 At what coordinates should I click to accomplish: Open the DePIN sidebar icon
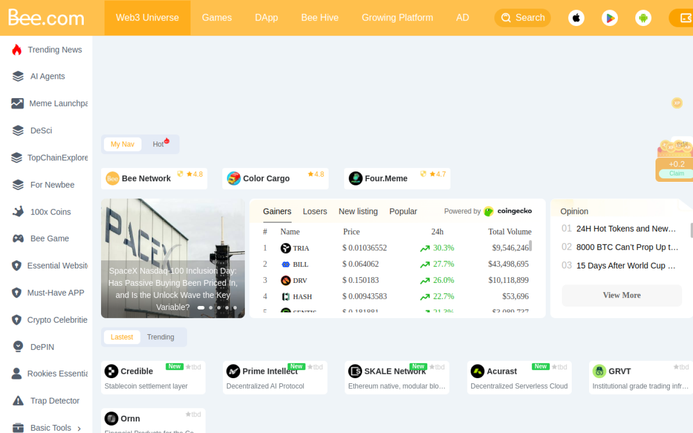click(18, 347)
